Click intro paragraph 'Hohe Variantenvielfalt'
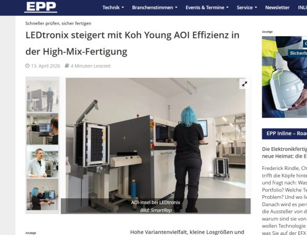Screen dimensions: 307x235 (x=187, y=232)
